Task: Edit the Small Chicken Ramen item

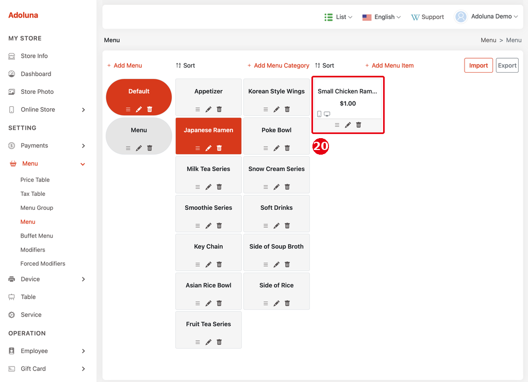Action: pos(348,125)
